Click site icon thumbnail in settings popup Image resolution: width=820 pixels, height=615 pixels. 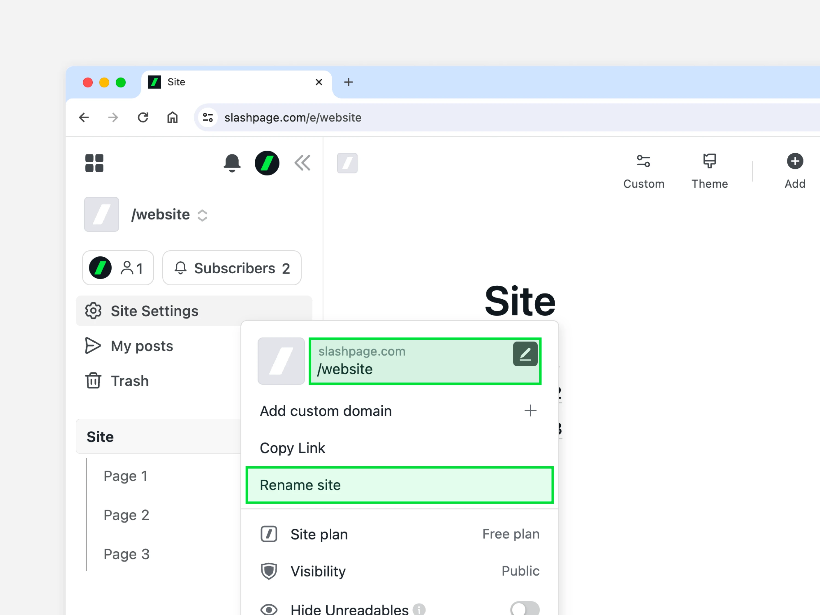[281, 361]
